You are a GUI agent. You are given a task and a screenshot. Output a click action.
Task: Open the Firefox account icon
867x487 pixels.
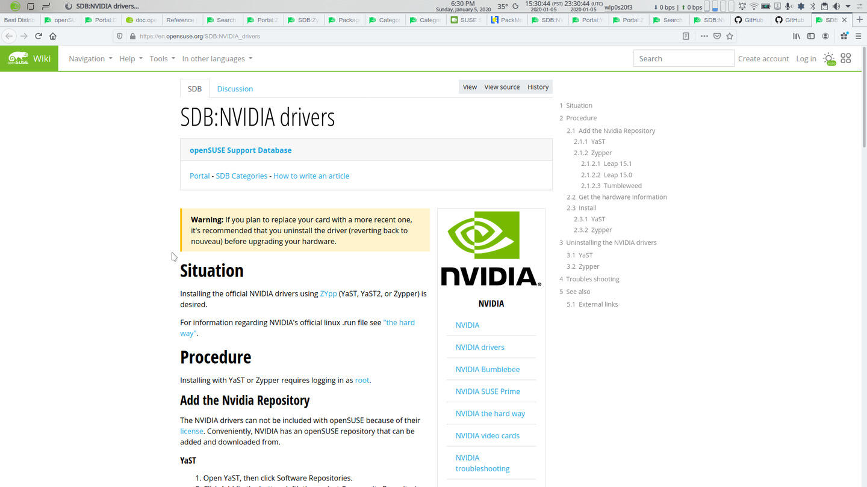pyautogui.click(x=825, y=36)
